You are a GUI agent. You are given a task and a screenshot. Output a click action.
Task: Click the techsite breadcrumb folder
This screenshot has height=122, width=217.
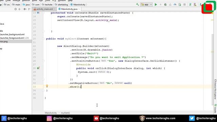click(x=47, y=4)
